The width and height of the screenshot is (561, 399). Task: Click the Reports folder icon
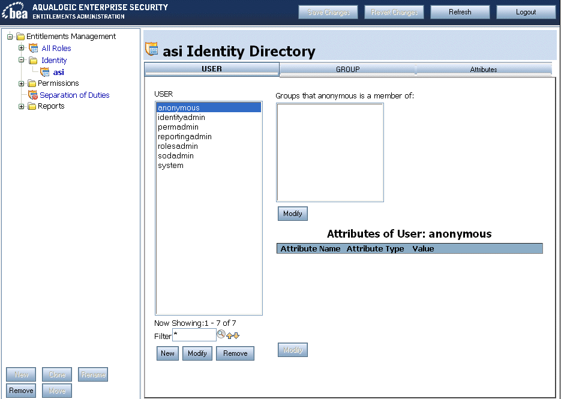pos(32,106)
